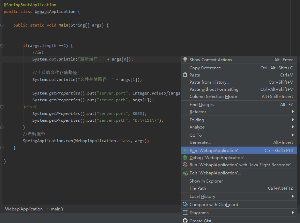Click the "D:\\111\\" path string
The width and height of the screenshot is (300, 223).
(146, 120)
